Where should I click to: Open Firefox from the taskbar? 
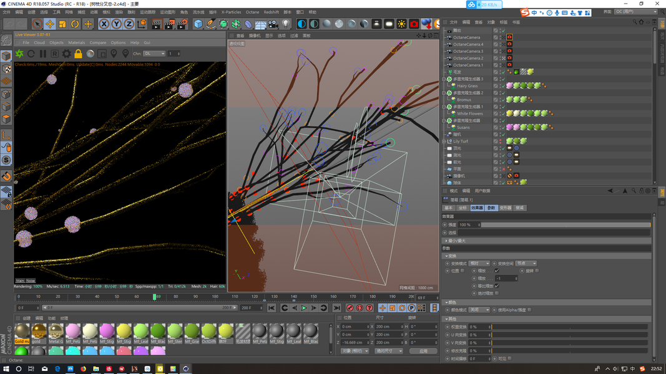pos(83,369)
